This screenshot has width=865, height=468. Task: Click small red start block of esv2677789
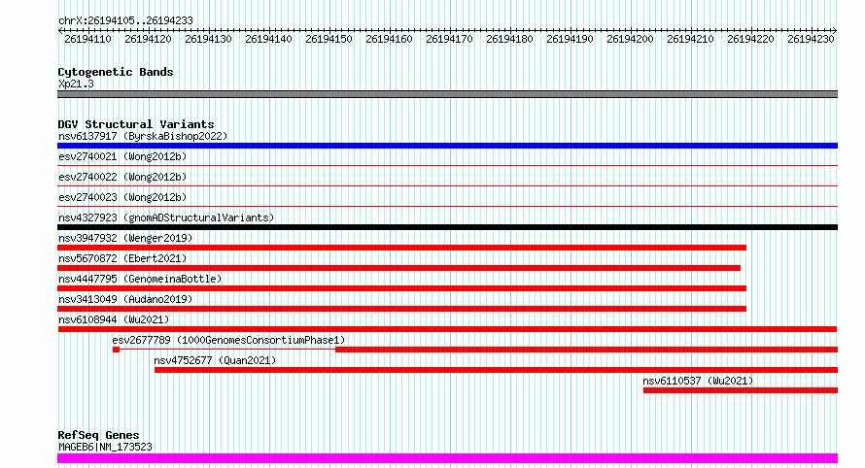tap(116, 350)
